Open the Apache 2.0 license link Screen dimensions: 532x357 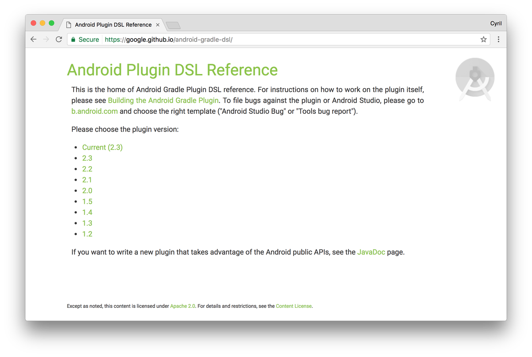(x=183, y=306)
